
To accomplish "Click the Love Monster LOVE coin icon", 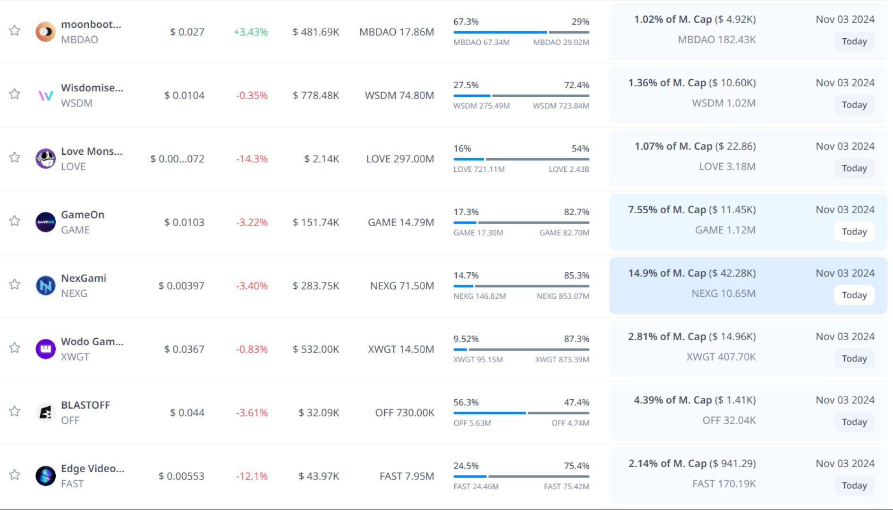I will [45, 159].
